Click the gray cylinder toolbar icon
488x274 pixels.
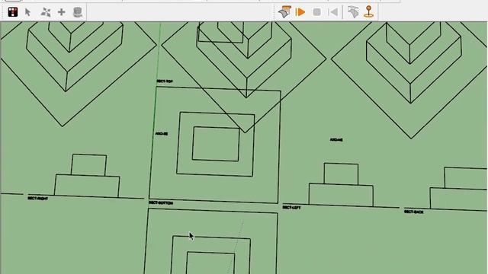point(78,12)
